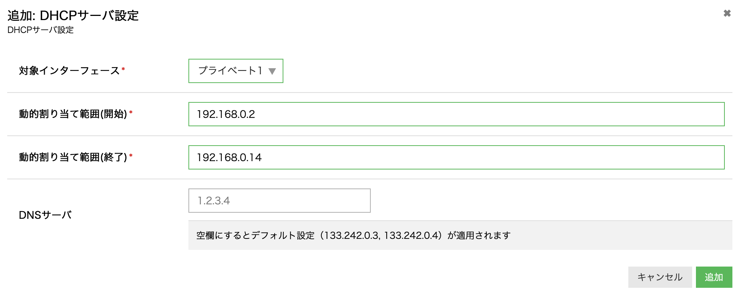Click the triangle arrow of interface selector
The height and width of the screenshot is (295, 740).
tap(272, 71)
